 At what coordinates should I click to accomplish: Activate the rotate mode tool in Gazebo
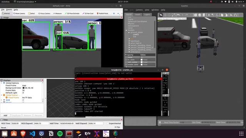coord(169,15)
